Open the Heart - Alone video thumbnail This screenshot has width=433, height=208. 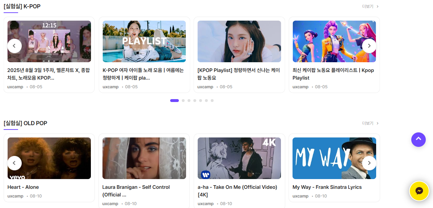[x=49, y=158]
